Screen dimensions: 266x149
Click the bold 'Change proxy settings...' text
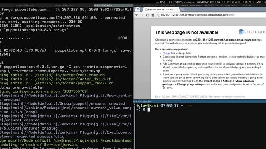[x=191, y=84]
